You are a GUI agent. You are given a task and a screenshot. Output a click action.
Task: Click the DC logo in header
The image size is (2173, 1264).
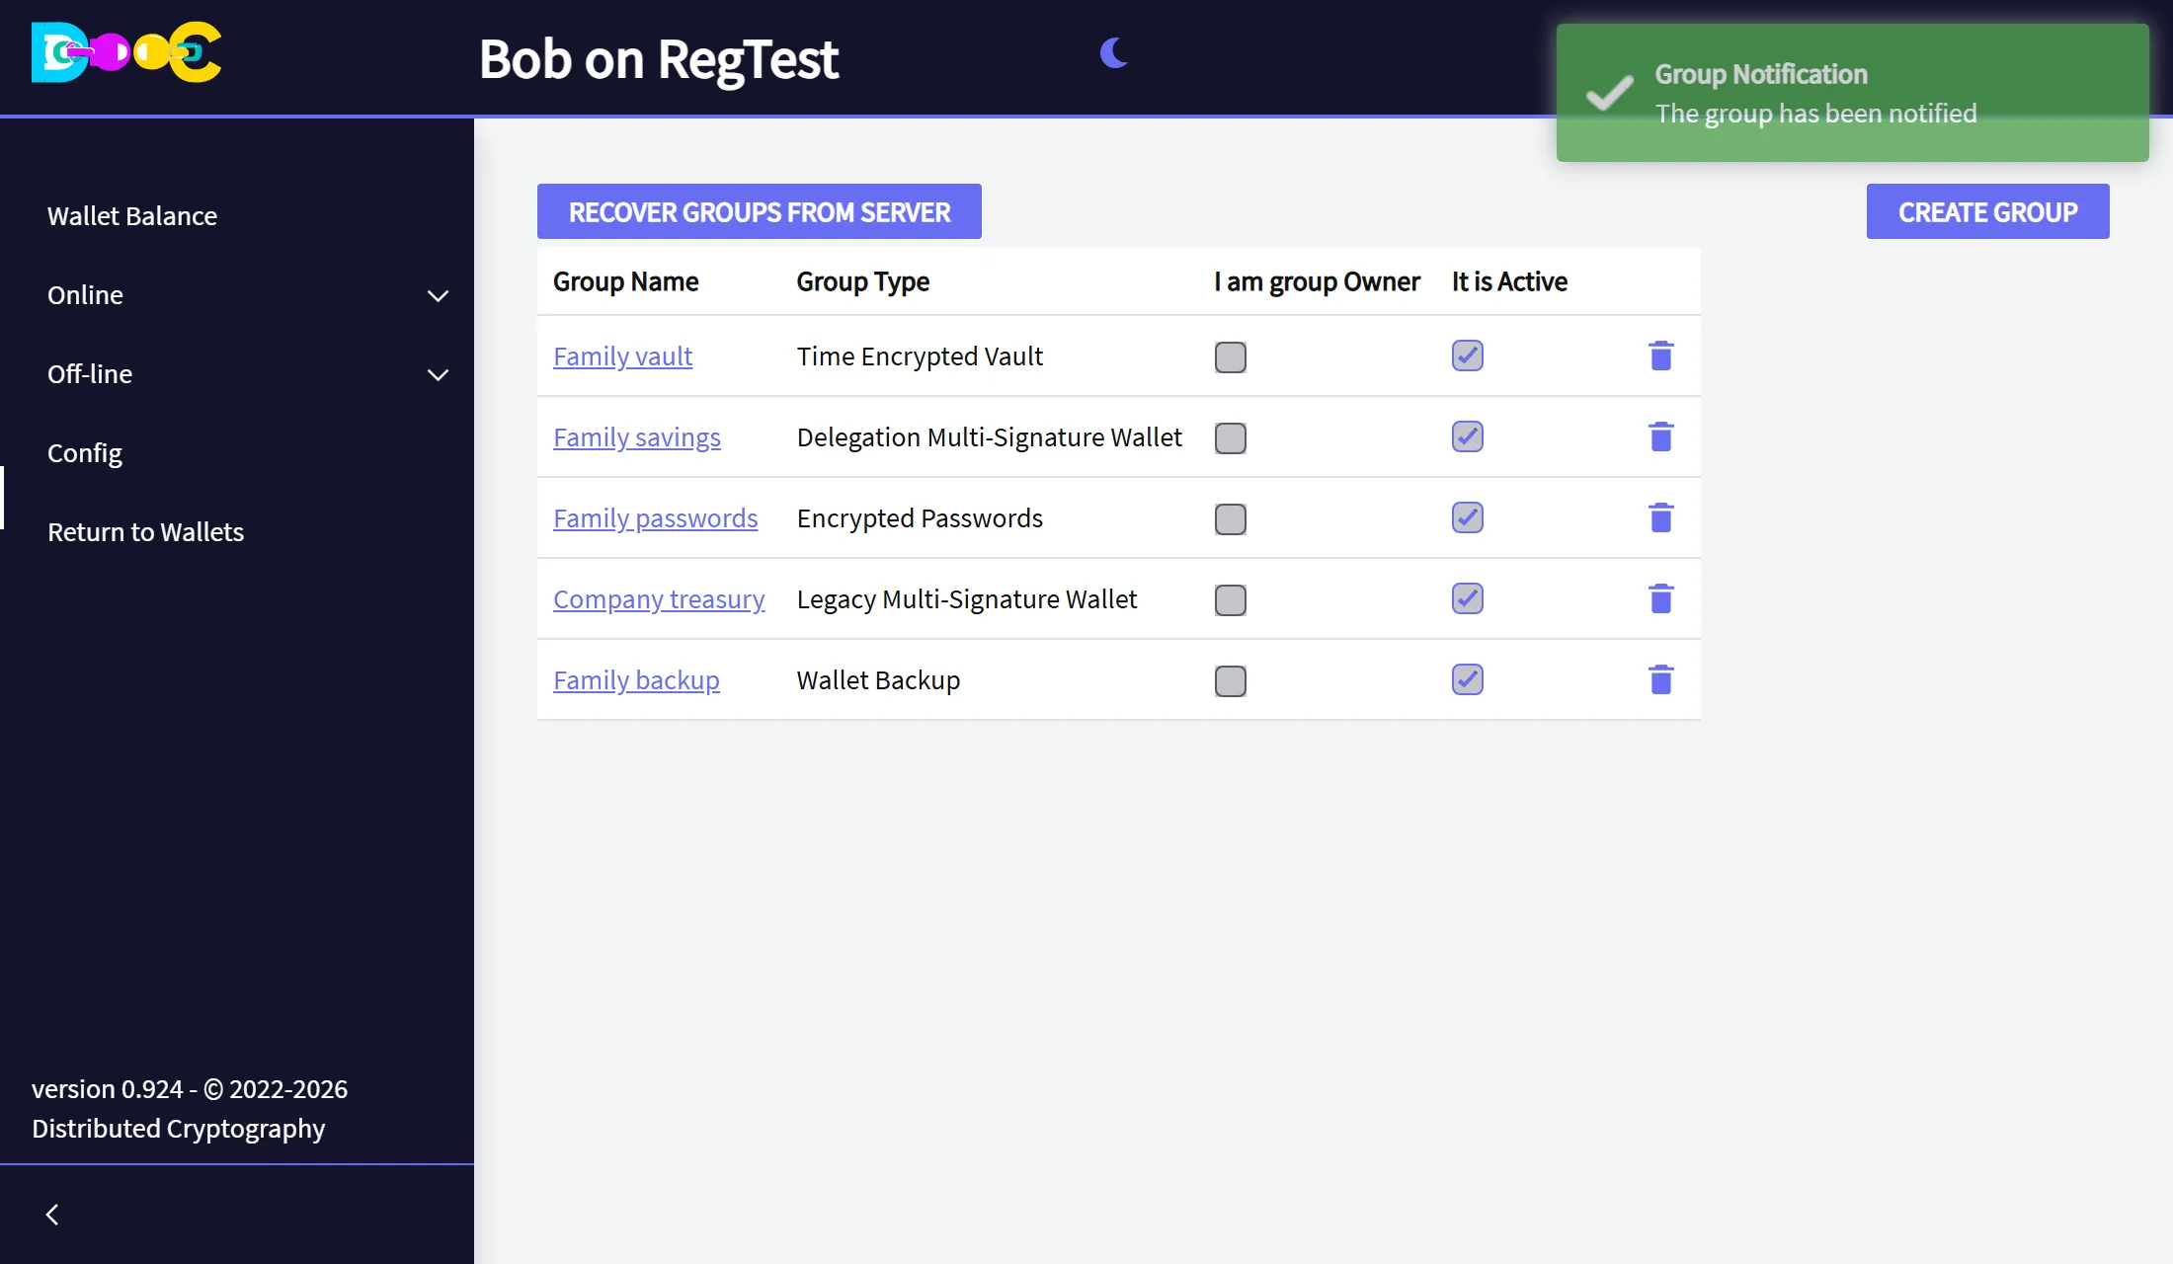[126, 52]
